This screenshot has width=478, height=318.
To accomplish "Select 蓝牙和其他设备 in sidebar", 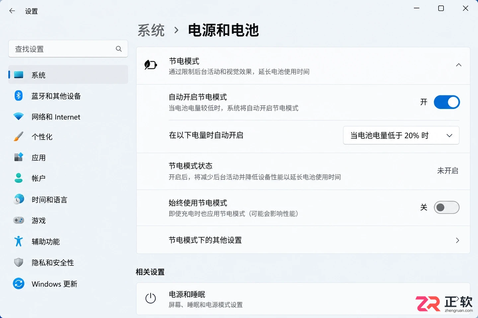I will coord(68,96).
